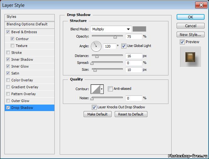Click the layer style preview thumbnail
This screenshot has height=159, width=209.
pyautogui.click(x=190, y=57)
